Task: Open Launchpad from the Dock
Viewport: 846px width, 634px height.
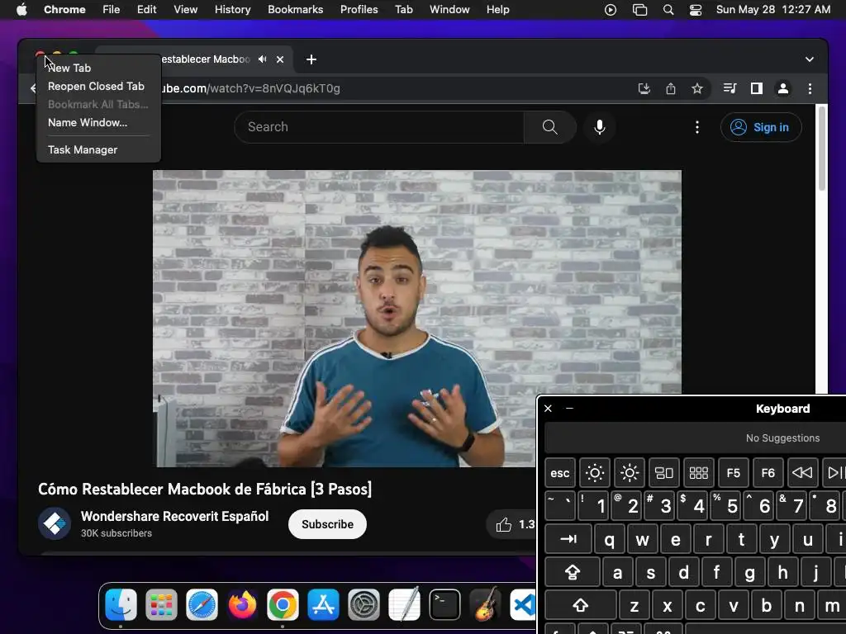Action: (161, 605)
